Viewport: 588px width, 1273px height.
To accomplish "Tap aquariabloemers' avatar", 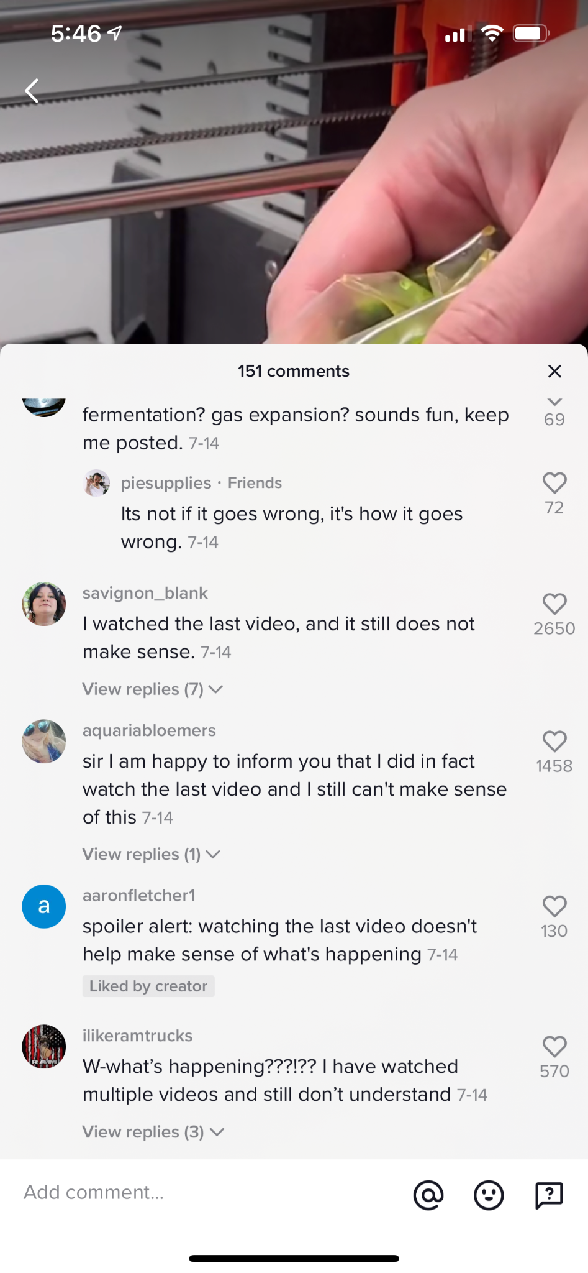I will [x=44, y=742].
